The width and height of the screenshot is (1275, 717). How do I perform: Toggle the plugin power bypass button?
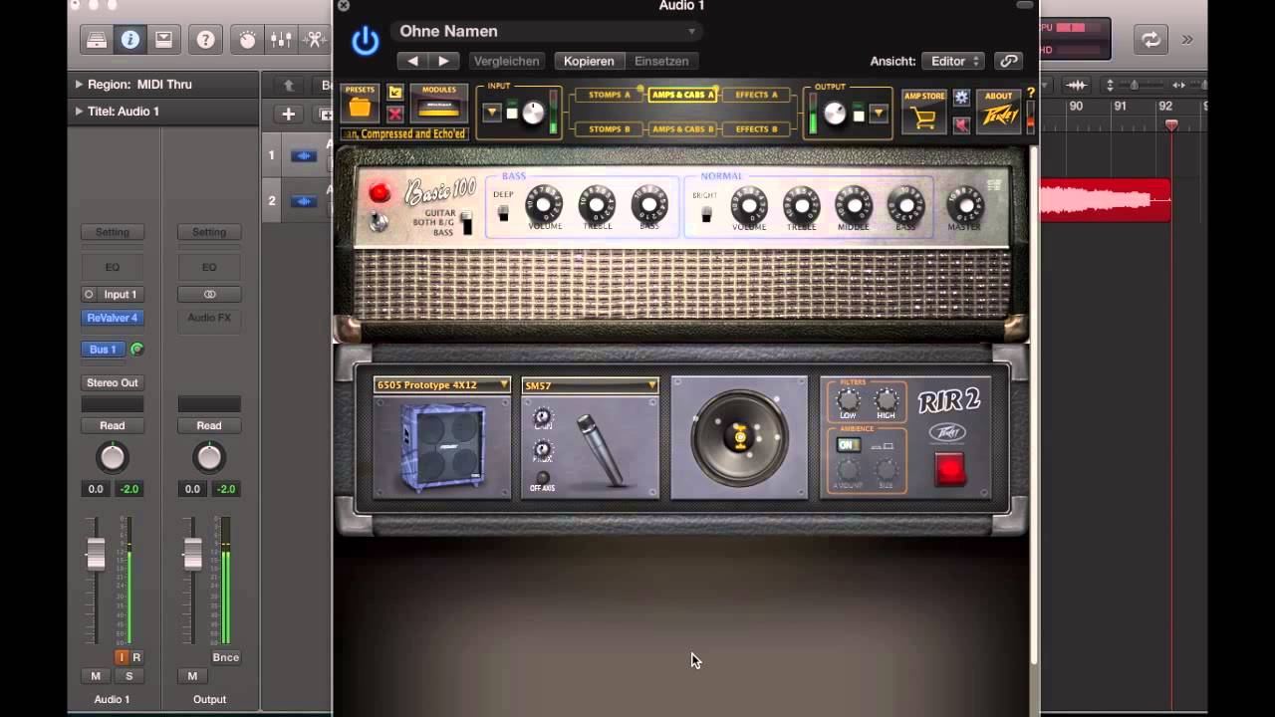[x=366, y=41]
